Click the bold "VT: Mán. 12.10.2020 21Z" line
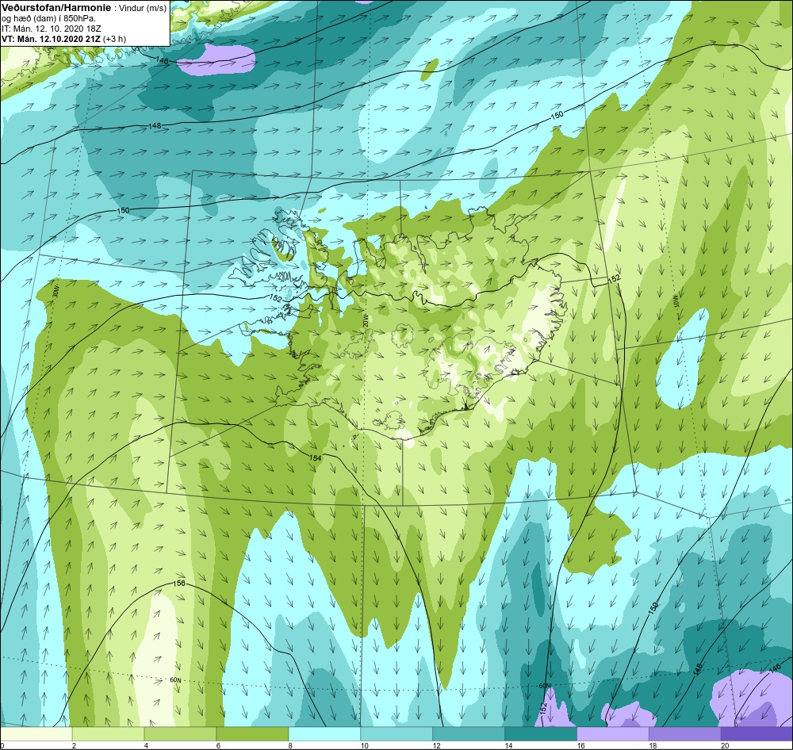The width and height of the screenshot is (793, 750). (51, 39)
